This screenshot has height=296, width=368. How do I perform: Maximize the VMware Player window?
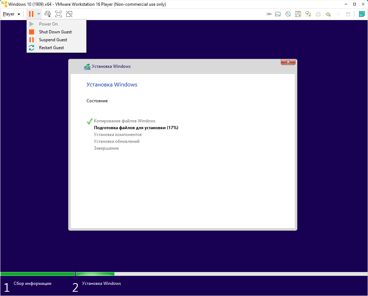tap(354, 4)
